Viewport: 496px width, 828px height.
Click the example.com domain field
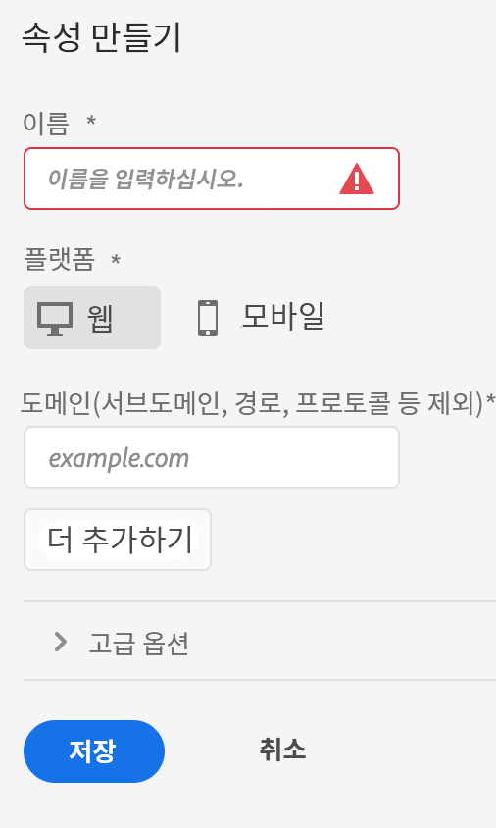[212, 457]
